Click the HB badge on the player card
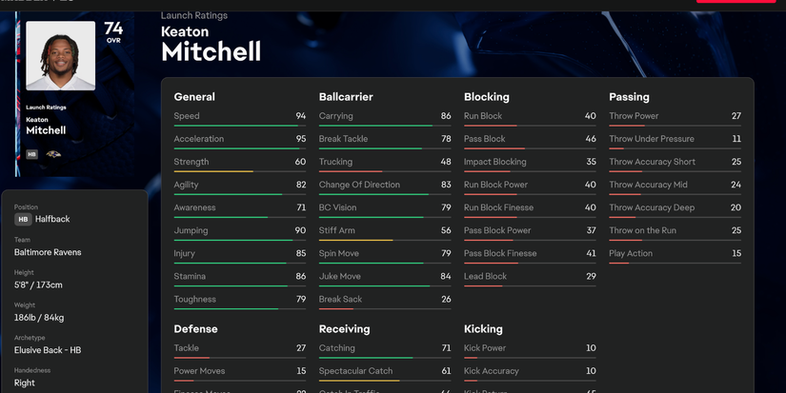Screen dimensions: 786x393 tap(32, 153)
